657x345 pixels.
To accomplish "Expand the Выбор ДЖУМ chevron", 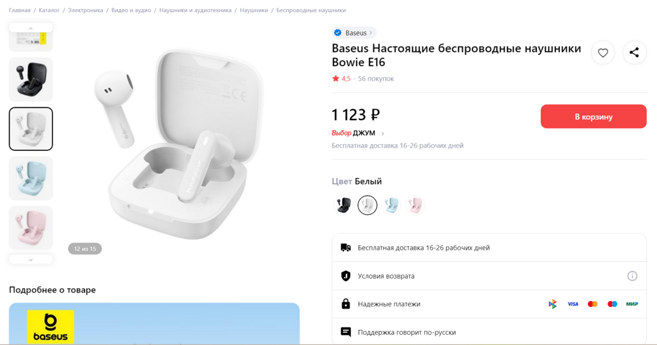I will coord(383,133).
